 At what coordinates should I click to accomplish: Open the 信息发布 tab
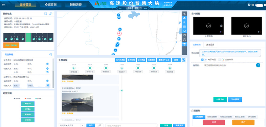(197, 45)
